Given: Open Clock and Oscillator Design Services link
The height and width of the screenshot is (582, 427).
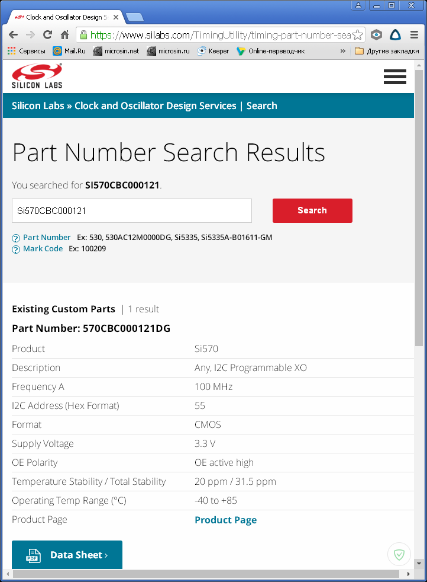Looking at the screenshot, I should tap(155, 105).
